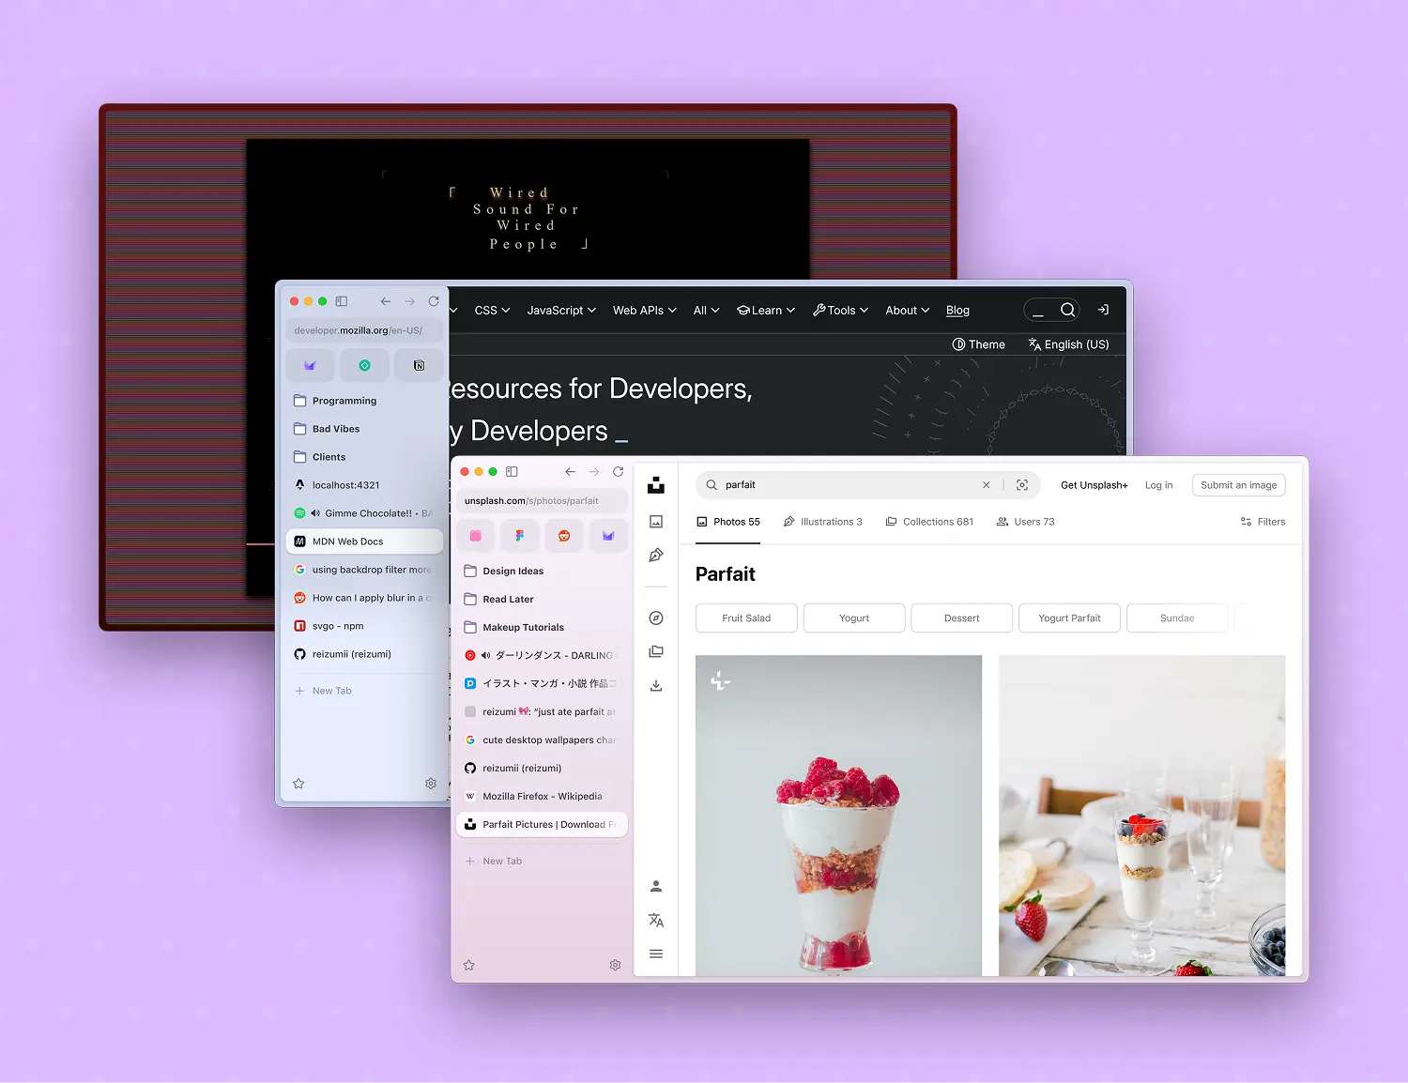Open visual search camera icon in Unsplash

[1022, 485]
